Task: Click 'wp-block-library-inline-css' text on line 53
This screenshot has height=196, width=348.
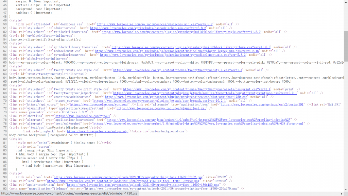Action: (x=50, y=35)
